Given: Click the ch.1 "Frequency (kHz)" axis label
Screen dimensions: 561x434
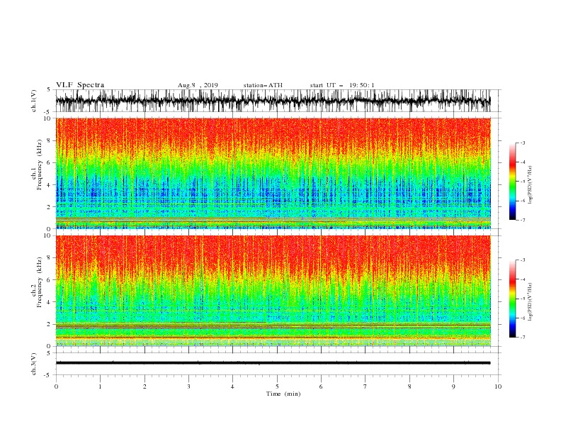Looking at the screenshot, I should pos(39,165).
